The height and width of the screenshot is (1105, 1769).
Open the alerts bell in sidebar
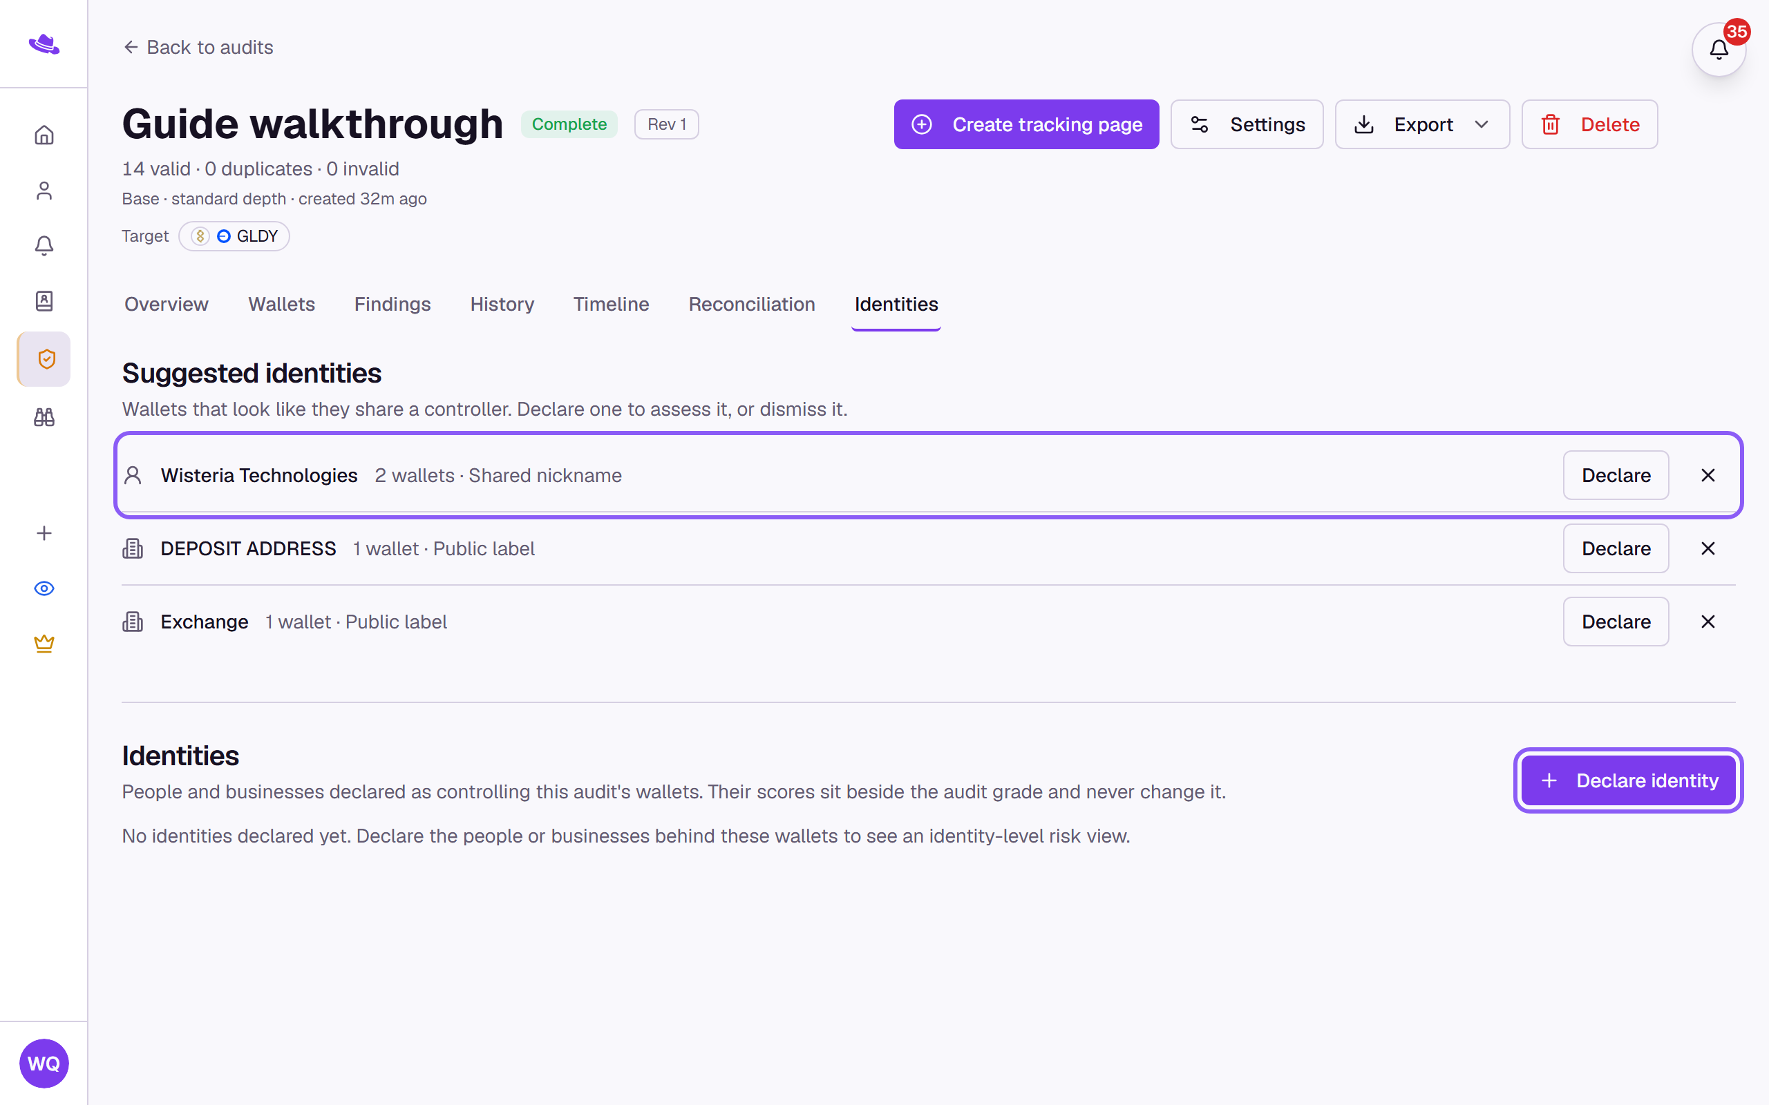tap(44, 246)
